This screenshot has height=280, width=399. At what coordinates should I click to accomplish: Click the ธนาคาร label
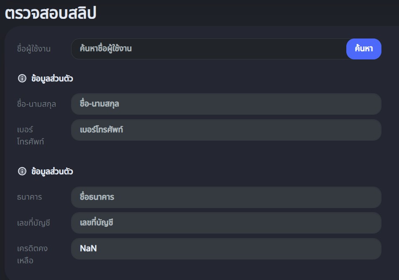tap(30, 197)
